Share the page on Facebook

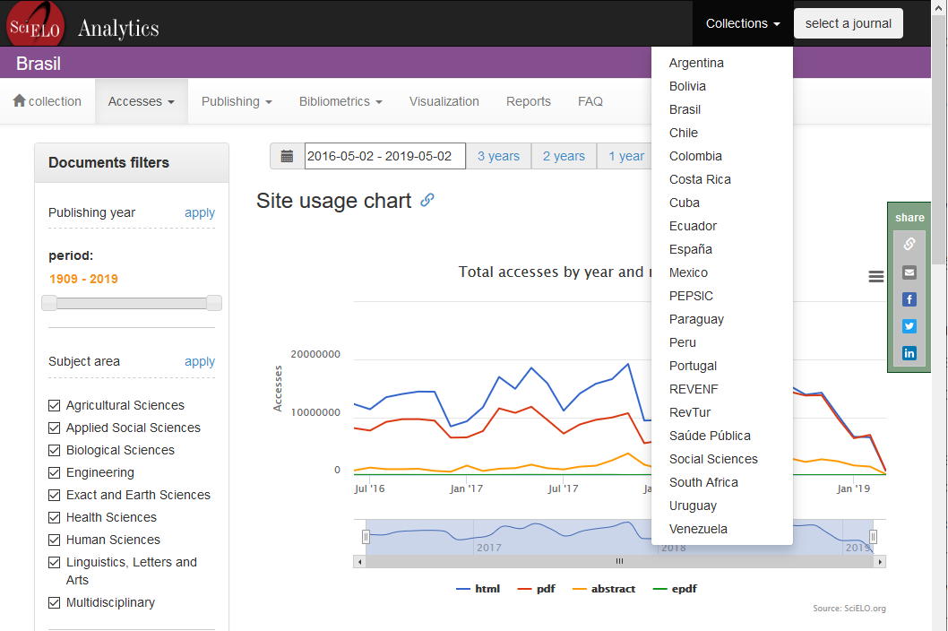click(909, 299)
